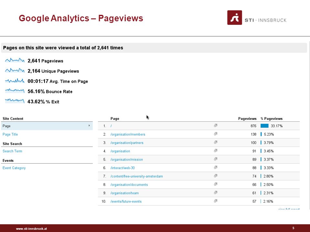310x232 pixels.
Task: Select Page Title under Site Content
Action: [10, 134]
